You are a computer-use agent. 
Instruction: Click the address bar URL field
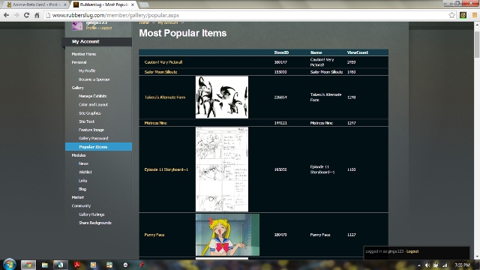coord(245,15)
